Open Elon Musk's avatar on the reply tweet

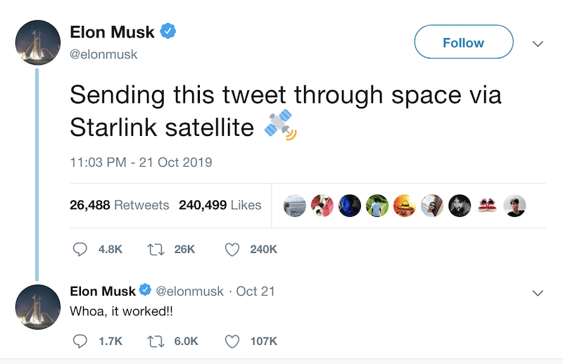(37, 307)
